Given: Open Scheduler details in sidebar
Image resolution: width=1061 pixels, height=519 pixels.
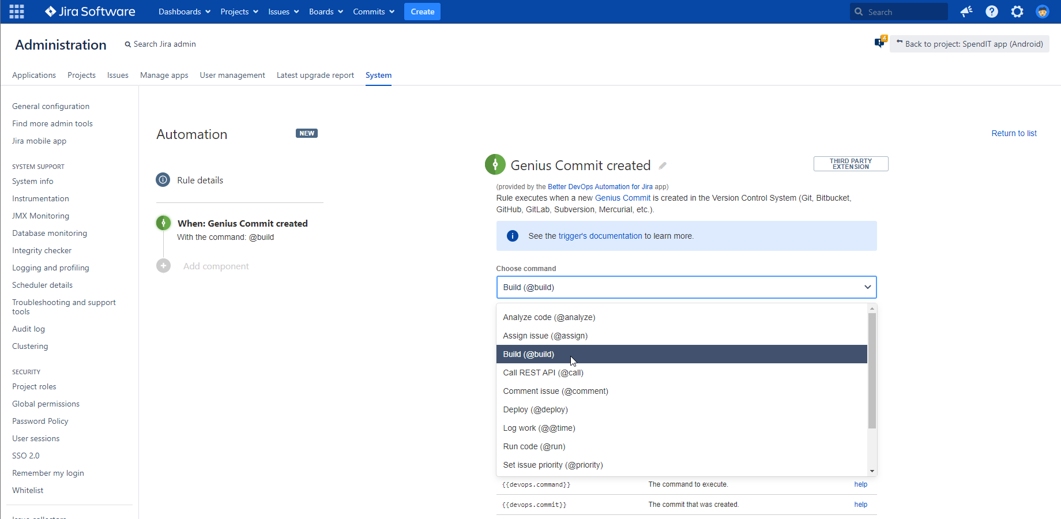Looking at the screenshot, I should point(43,285).
